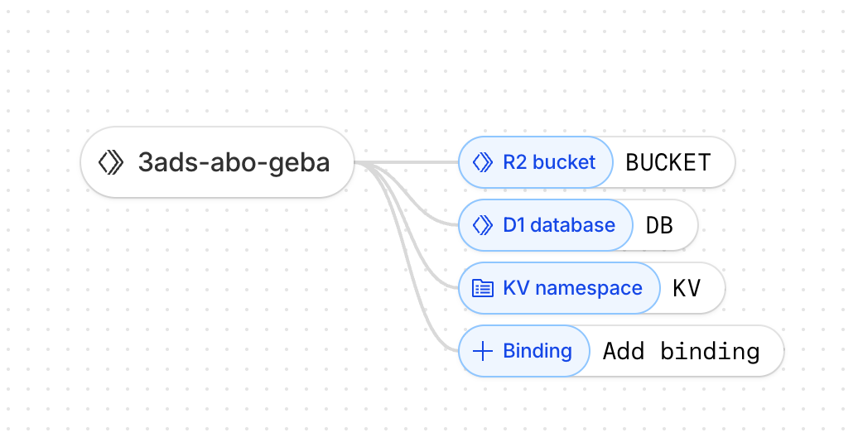Click the BUCKET binding name
Image resolution: width=858 pixels, height=447 pixels.
[668, 162]
